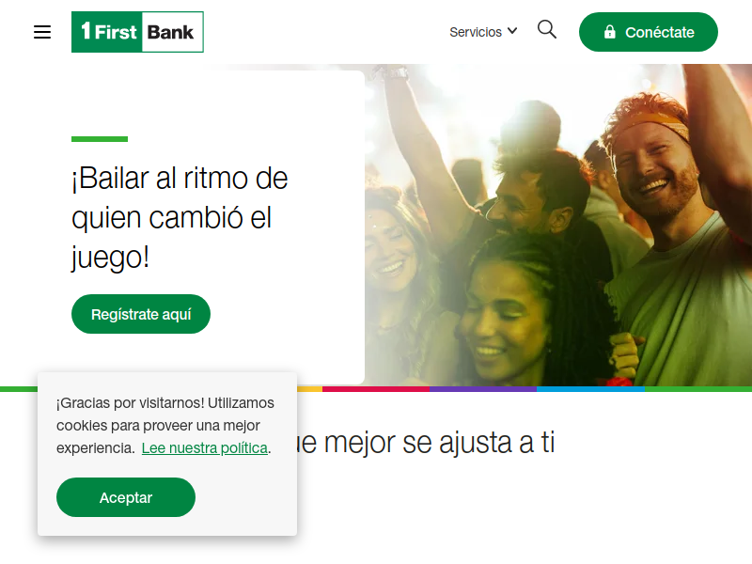Select the pink-red segment of the color stripe

pyautogui.click(x=376, y=389)
